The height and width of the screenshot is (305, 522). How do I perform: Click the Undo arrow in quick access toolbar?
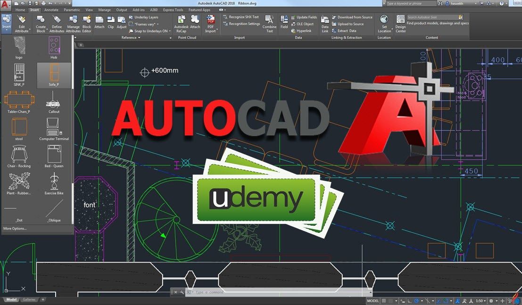pyautogui.click(x=50, y=3)
